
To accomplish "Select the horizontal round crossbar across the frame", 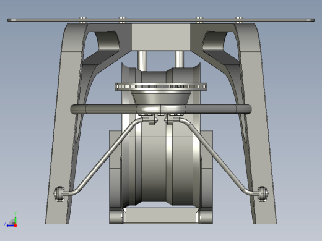I will pos(161,109).
